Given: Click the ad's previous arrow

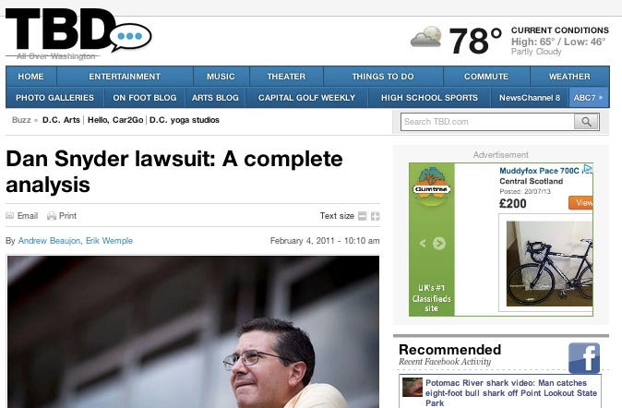Looking at the screenshot, I should click(423, 243).
